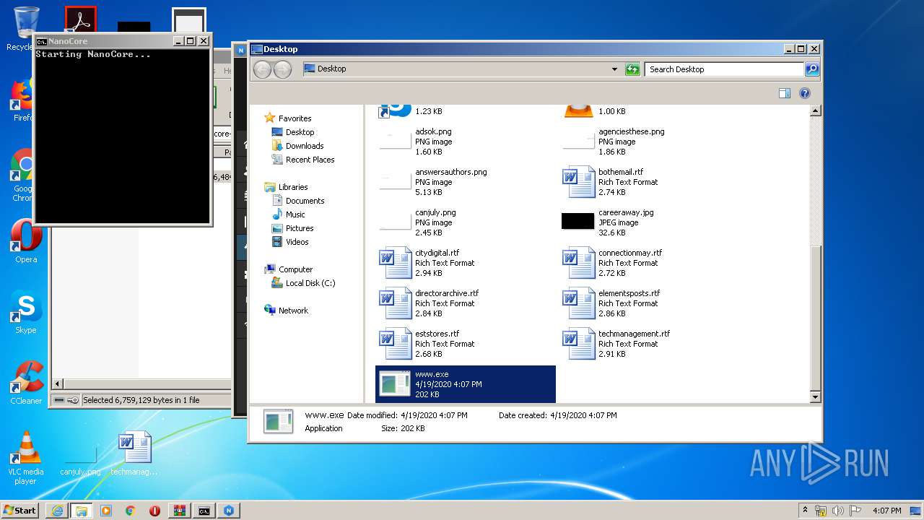Click the Search Desktop input field
Image resolution: width=924 pixels, height=520 pixels.
tap(724, 69)
